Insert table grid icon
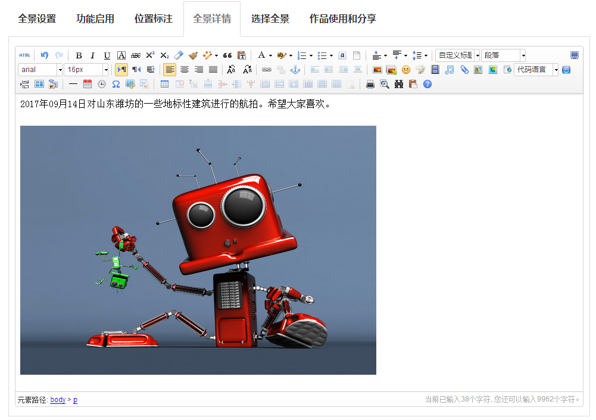The height and width of the screenshot is (420, 596). [x=164, y=84]
